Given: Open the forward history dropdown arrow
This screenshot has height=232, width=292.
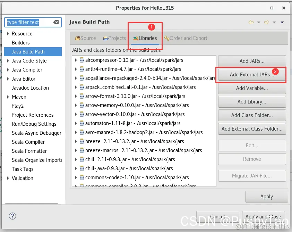Looking at the screenshot, I should click(x=274, y=22).
